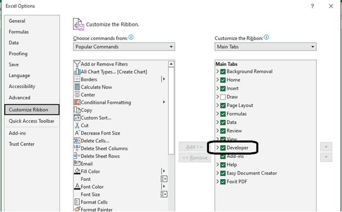Screen dimensions: 342x212
Task: Click the Decrease Font Size icon
Action: click(x=77, y=133)
